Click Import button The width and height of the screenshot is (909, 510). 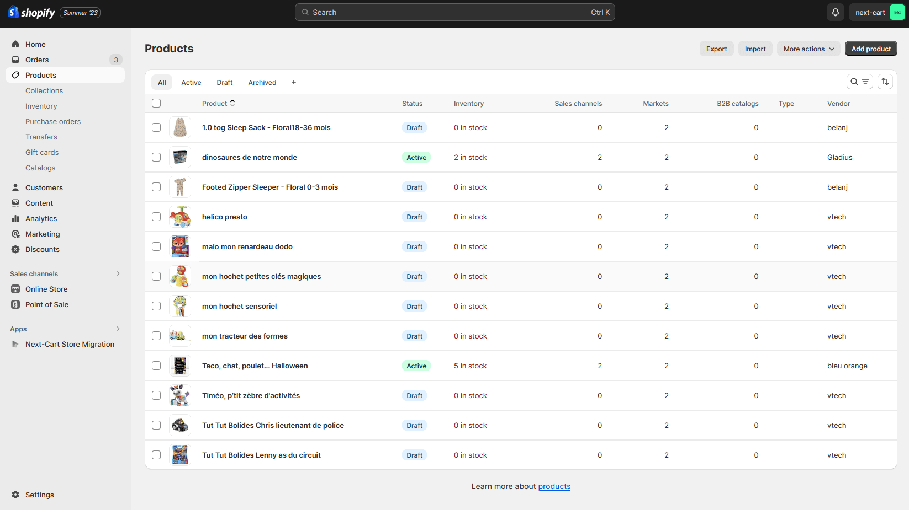click(x=755, y=49)
